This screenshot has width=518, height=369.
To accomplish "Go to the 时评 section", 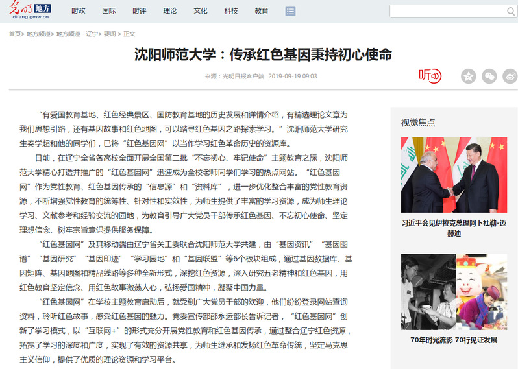I will [139, 11].
